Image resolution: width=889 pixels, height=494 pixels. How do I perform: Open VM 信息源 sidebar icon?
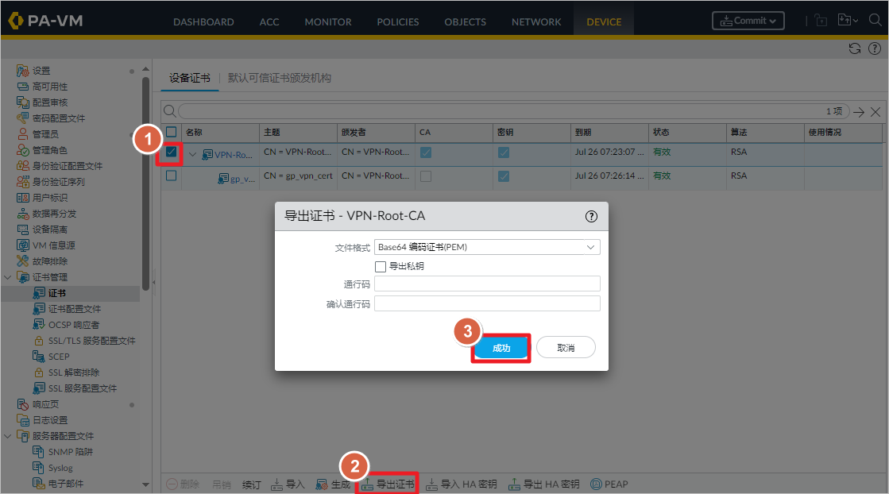[x=23, y=245]
